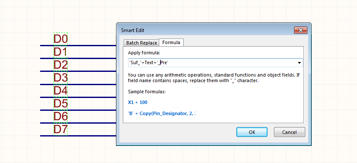This screenshot has height=163, width=357.
Task: Select the D6 net label
Action: pos(60,117)
